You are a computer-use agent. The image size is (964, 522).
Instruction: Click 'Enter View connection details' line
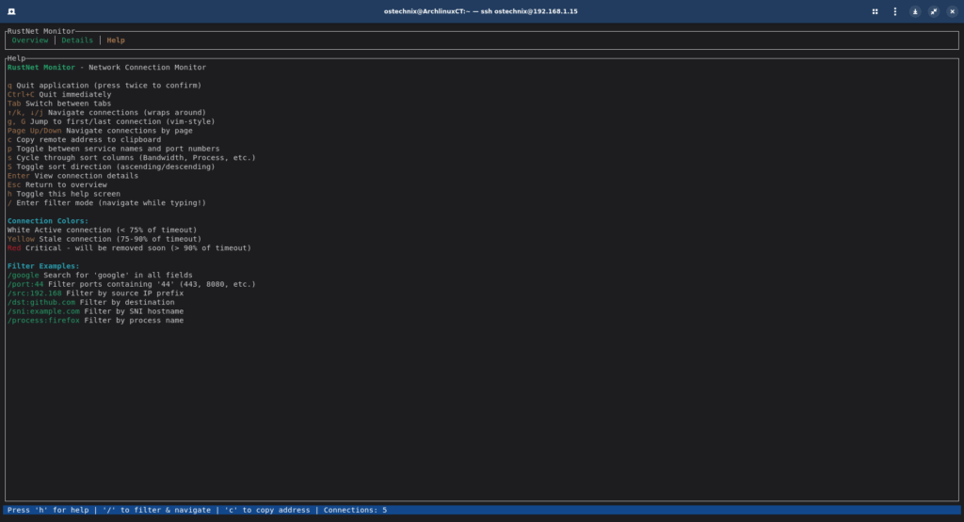72,176
